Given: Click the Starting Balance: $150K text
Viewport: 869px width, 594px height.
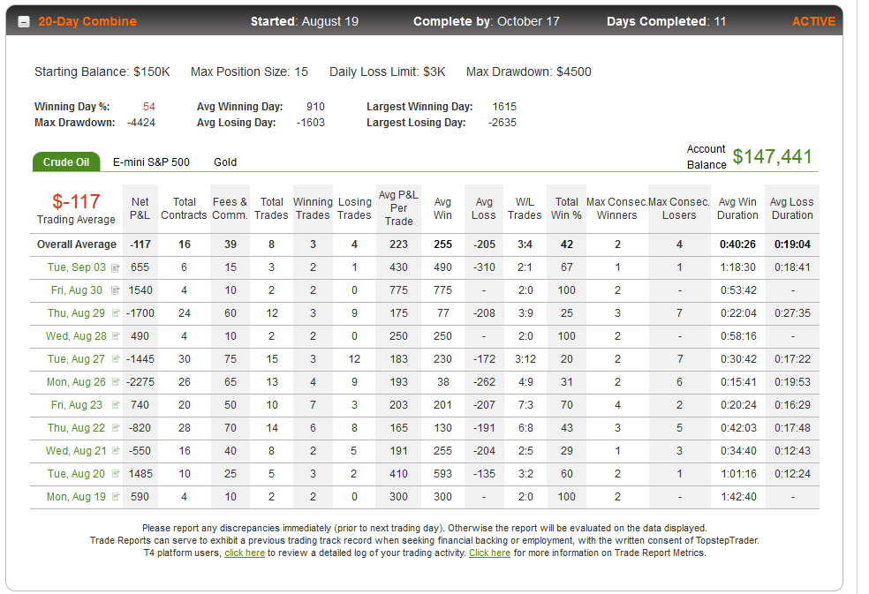Looking at the screenshot, I should [x=102, y=72].
